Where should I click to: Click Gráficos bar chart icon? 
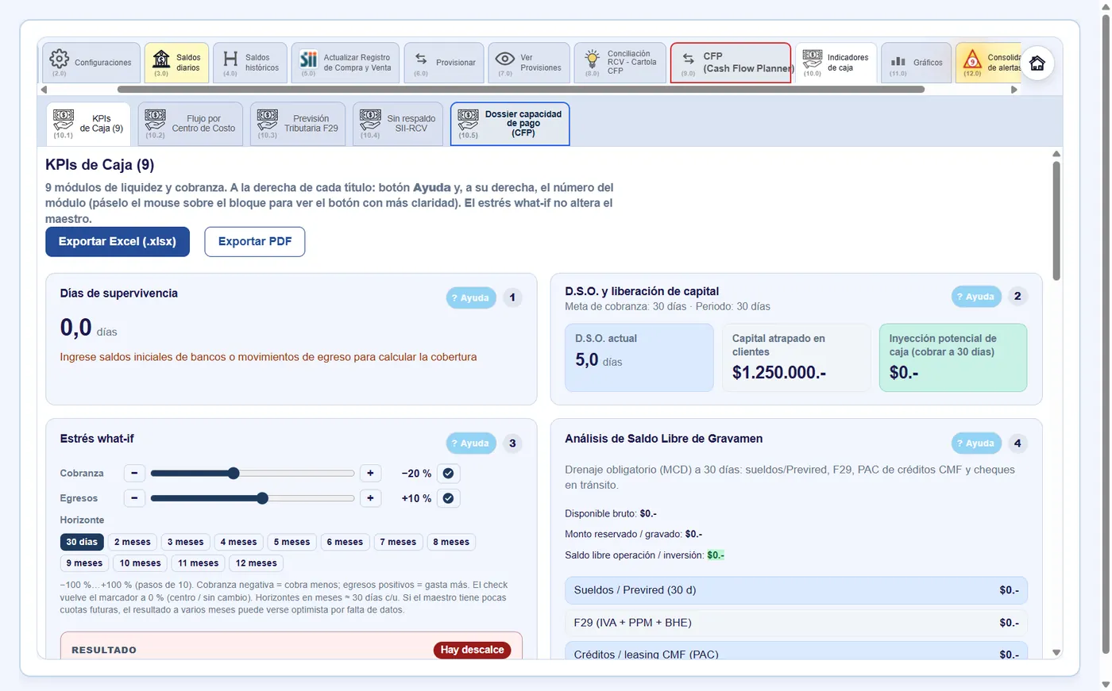tap(898, 60)
